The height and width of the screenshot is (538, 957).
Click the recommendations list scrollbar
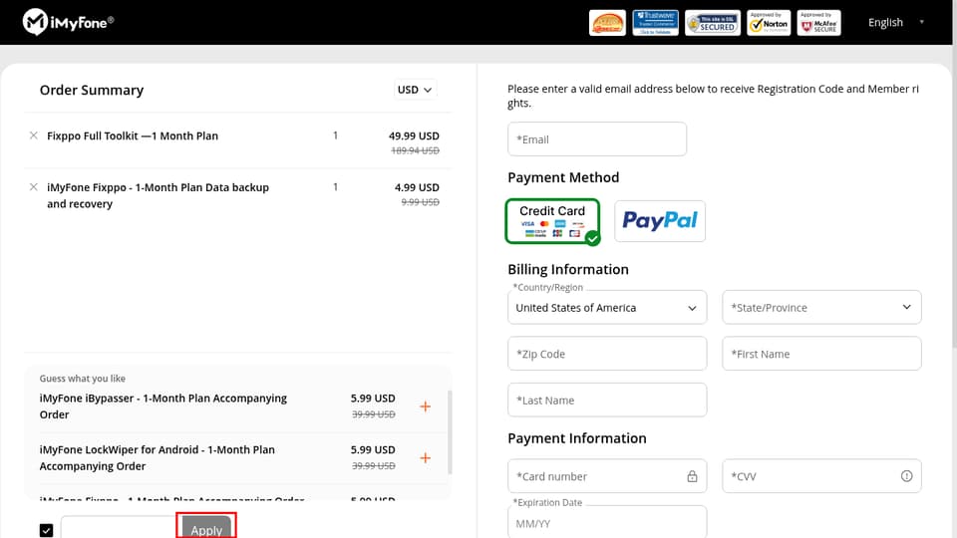(450, 431)
